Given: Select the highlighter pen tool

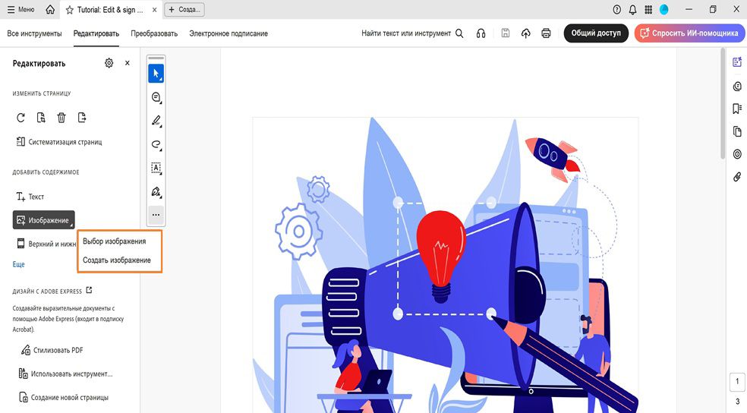Looking at the screenshot, I should pyautogui.click(x=156, y=121).
